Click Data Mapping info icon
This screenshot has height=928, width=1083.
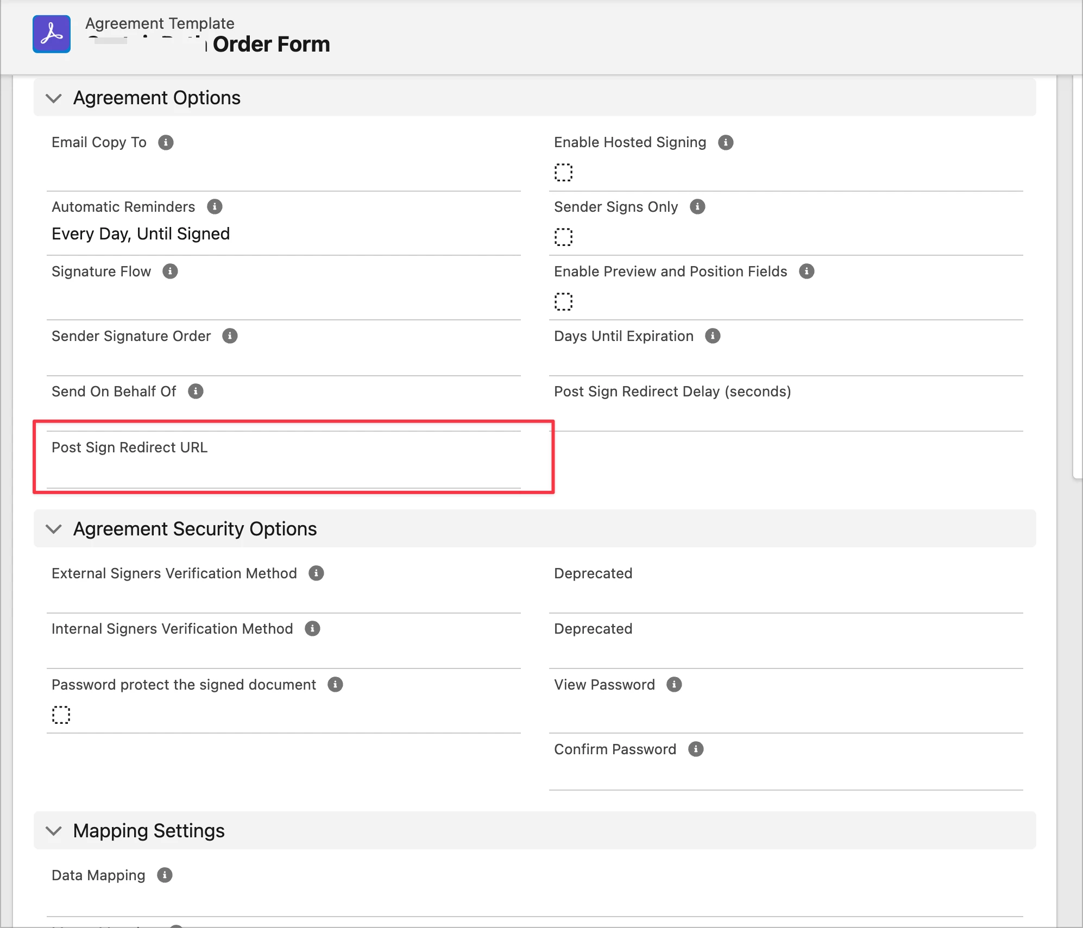165,875
